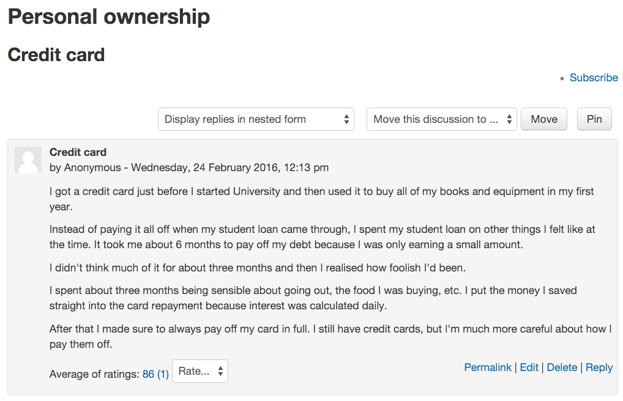
Task: Click the Personal ownership page heading
Action: 109,17
